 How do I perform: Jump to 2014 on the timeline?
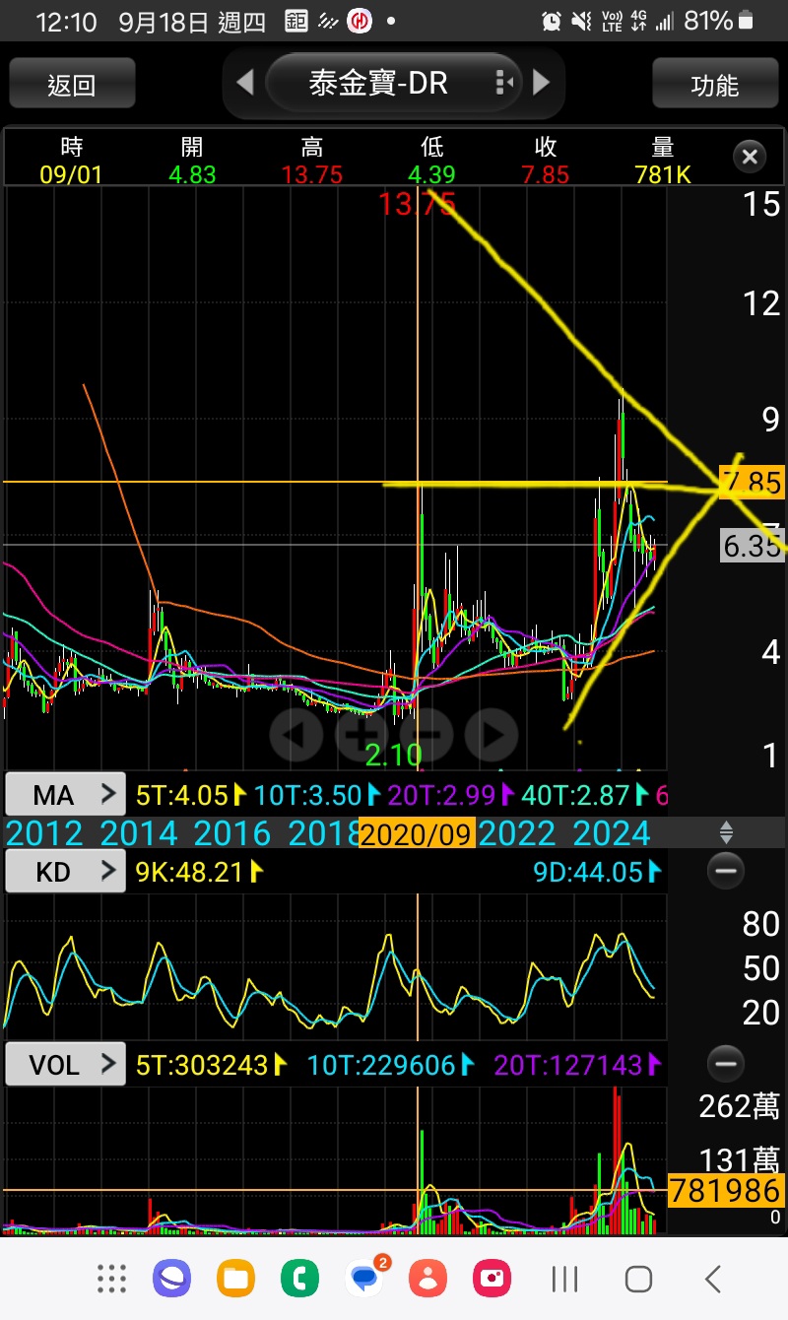[139, 834]
